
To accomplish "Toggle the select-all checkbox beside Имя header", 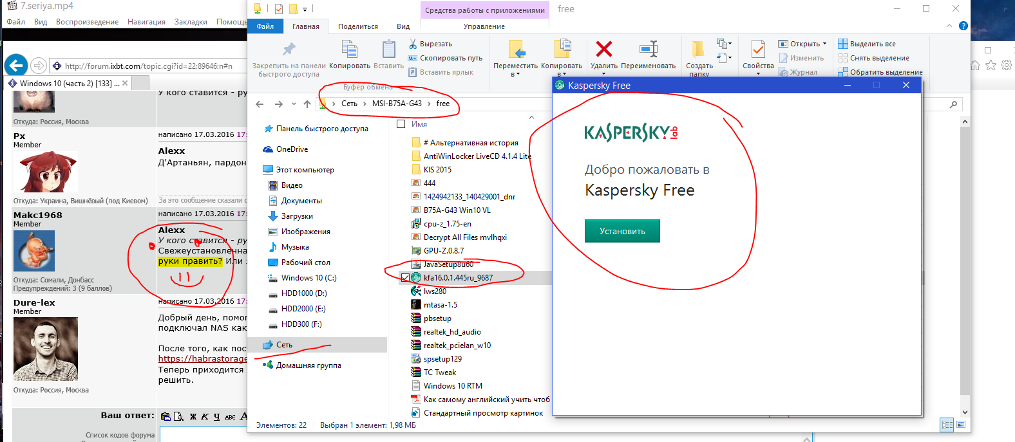I will pos(401,124).
